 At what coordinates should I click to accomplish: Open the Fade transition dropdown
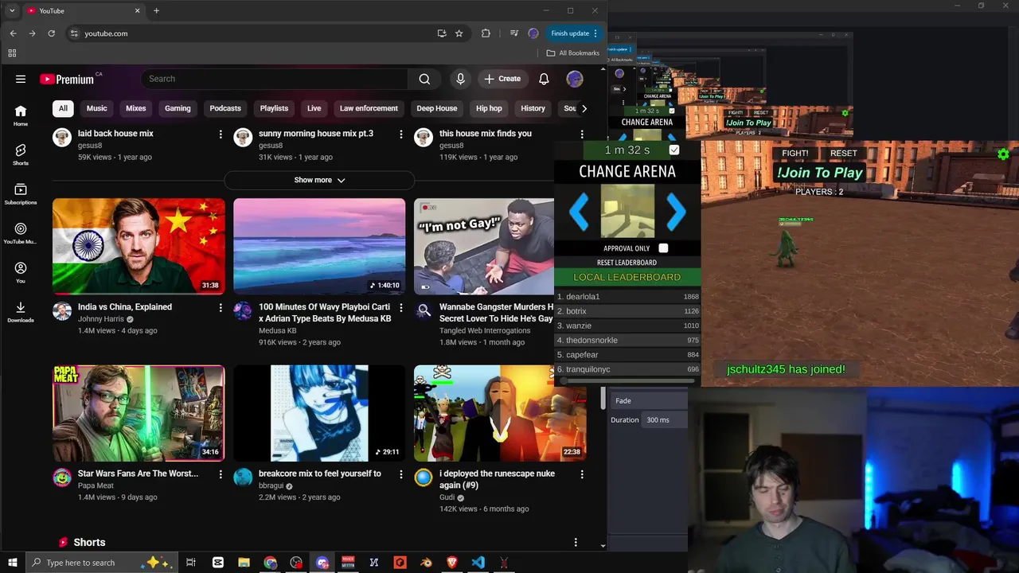pyautogui.click(x=648, y=401)
